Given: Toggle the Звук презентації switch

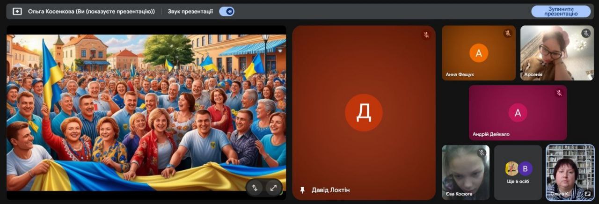Looking at the screenshot, I should point(227,11).
